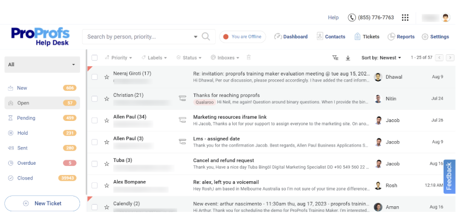460x220 pixels.
Task: Star the Alex Bompane ticket
Action: 106,186
